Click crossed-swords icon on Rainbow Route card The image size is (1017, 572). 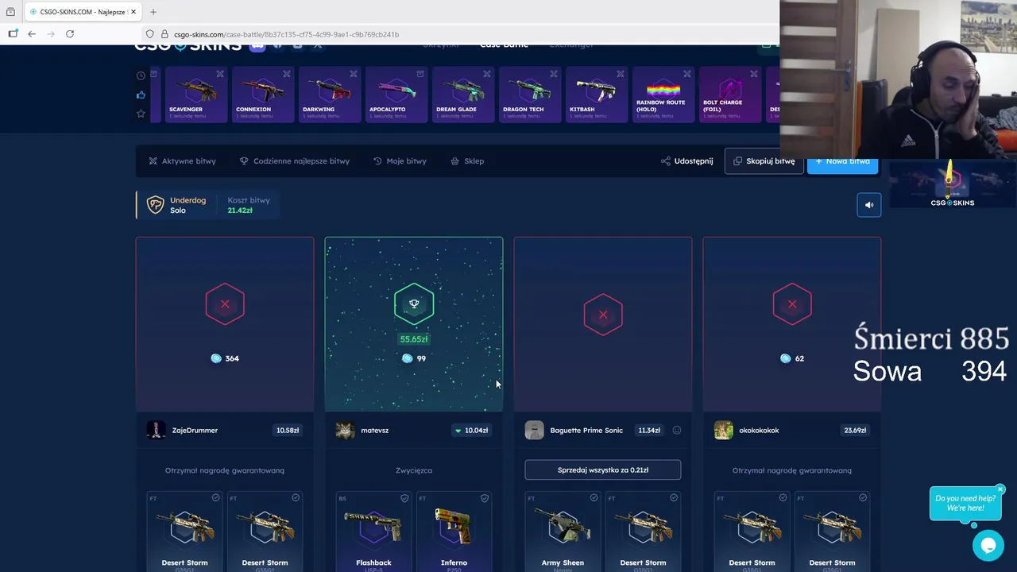click(x=687, y=74)
